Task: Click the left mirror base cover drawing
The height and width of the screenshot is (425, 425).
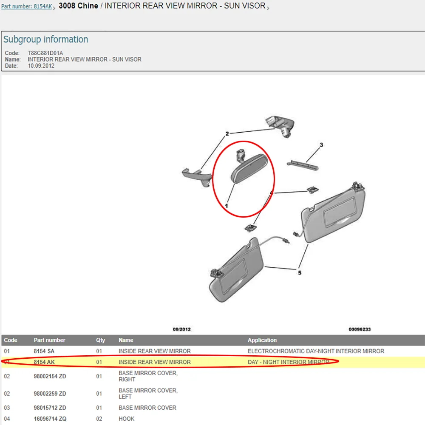Action: pyautogui.click(x=197, y=177)
